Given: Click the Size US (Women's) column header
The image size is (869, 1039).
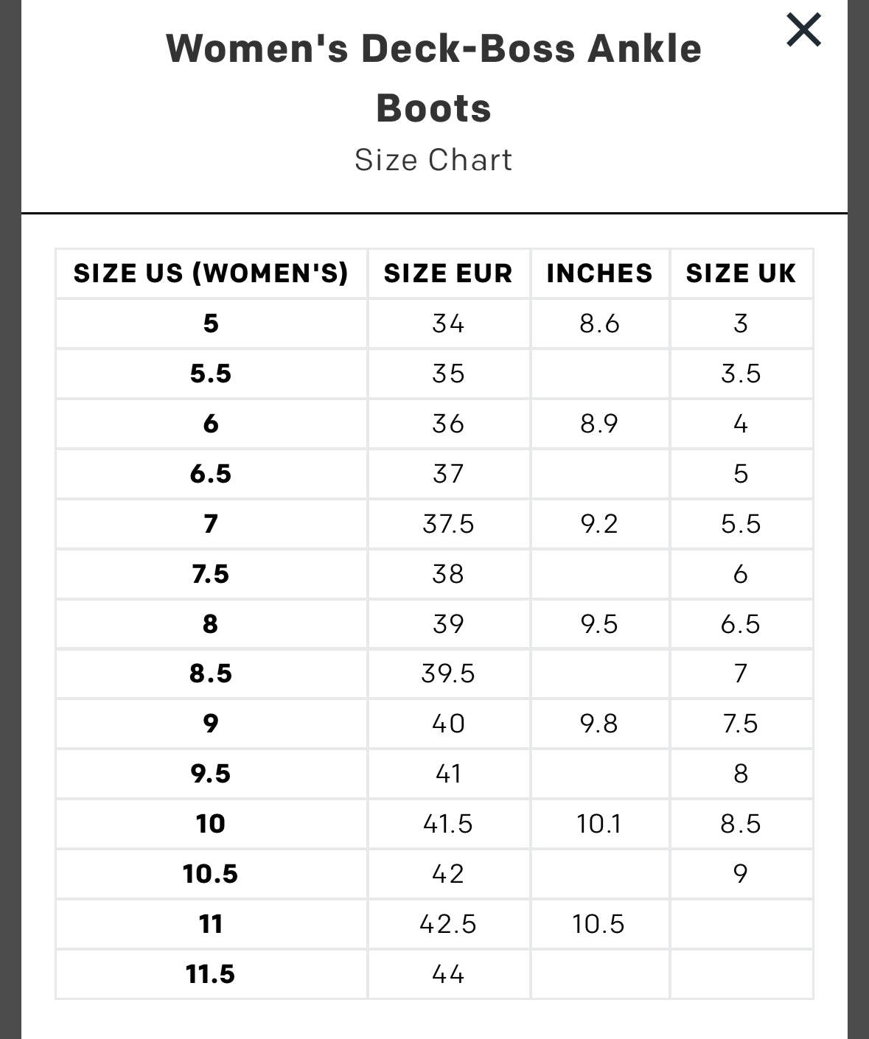Looking at the screenshot, I should pyautogui.click(x=211, y=273).
